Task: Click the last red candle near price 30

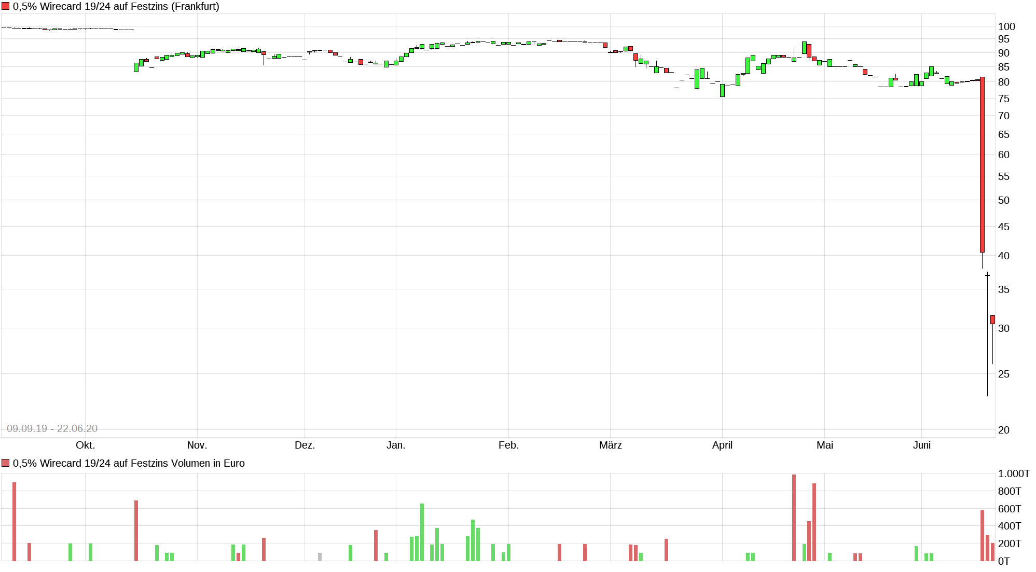Action: click(x=992, y=319)
